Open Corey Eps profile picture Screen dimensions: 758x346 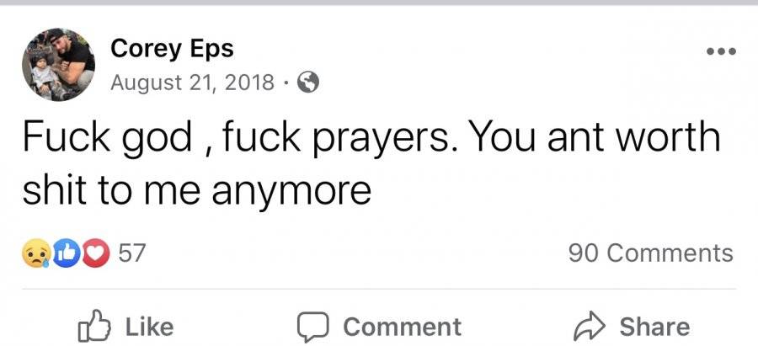click(x=58, y=64)
